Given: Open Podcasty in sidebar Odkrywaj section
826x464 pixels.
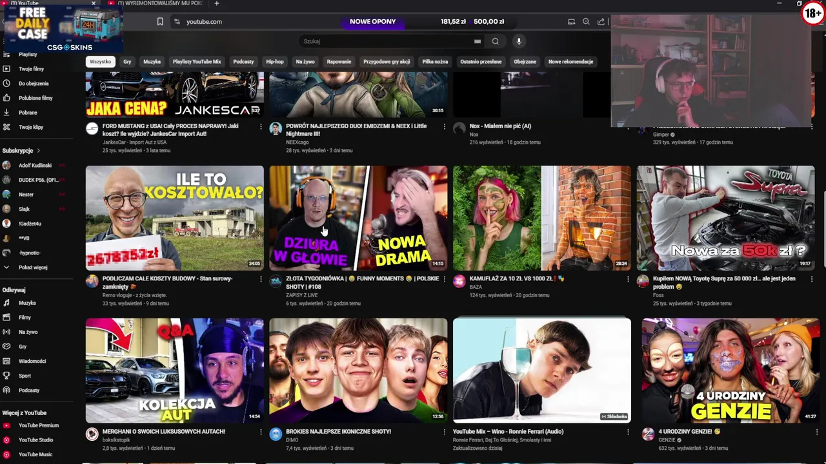Looking at the screenshot, I should (x=29, y=391).
